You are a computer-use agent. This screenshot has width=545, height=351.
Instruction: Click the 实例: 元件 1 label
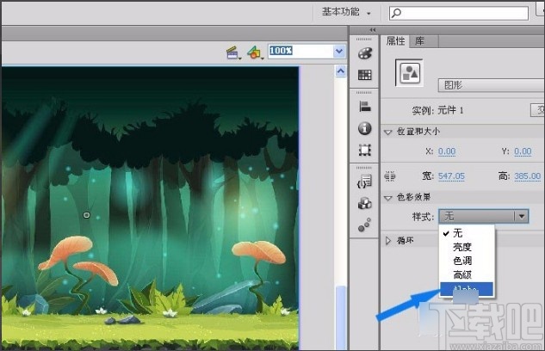coord(437,111)
